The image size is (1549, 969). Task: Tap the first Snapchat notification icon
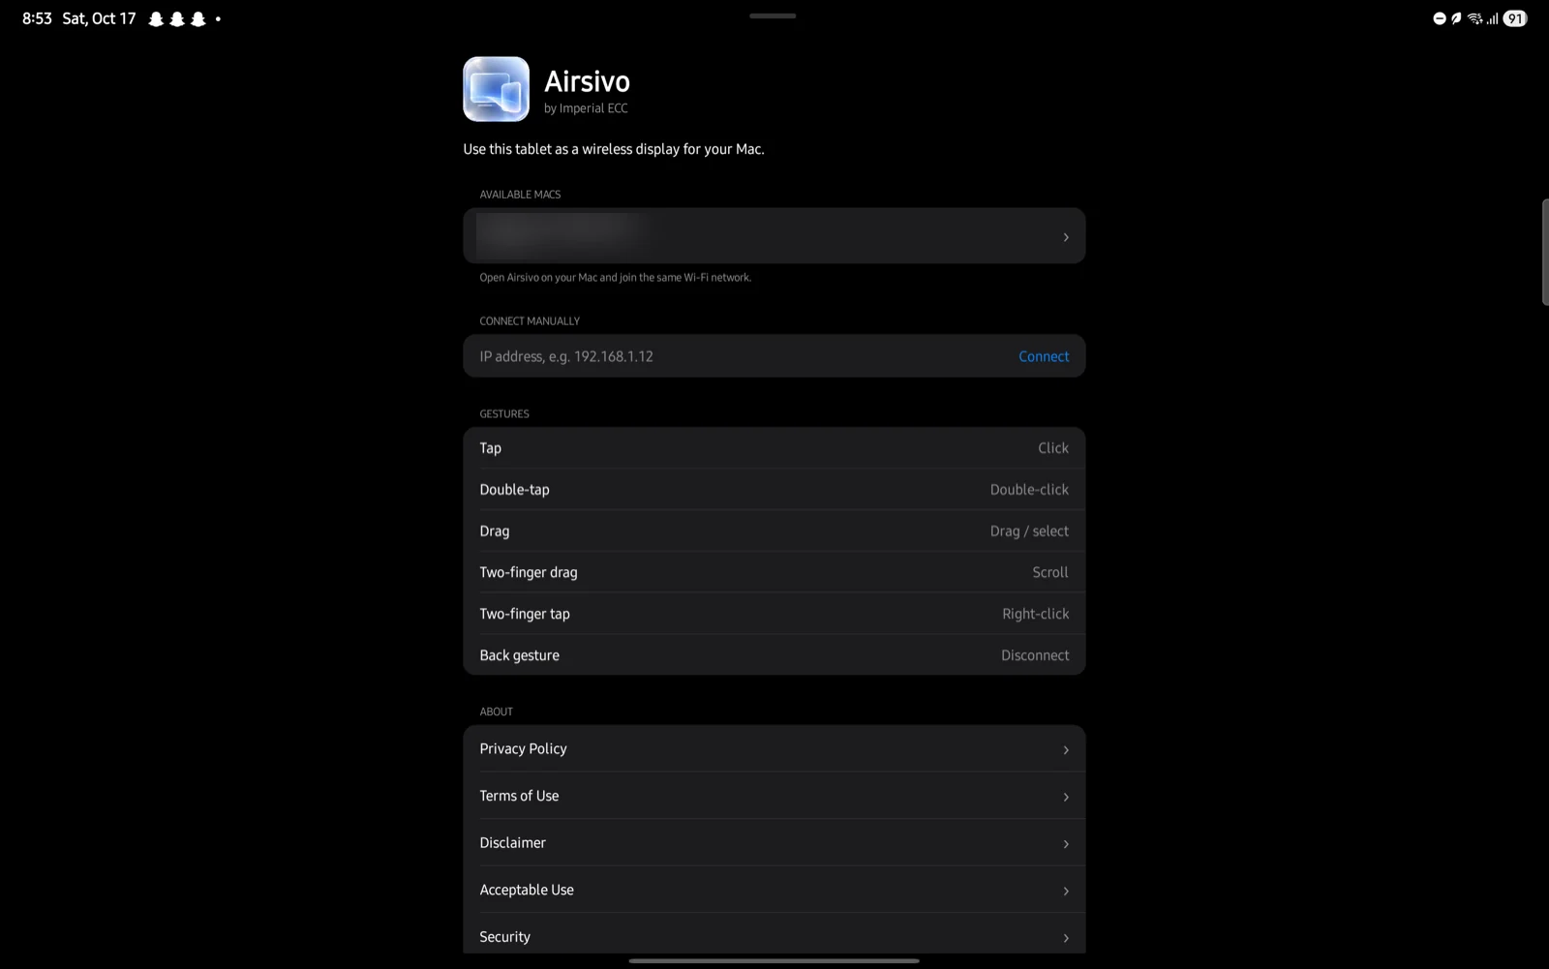coord(156,18)
